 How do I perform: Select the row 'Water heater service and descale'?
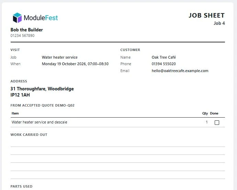pyautogui.click(x=118, y=122)
